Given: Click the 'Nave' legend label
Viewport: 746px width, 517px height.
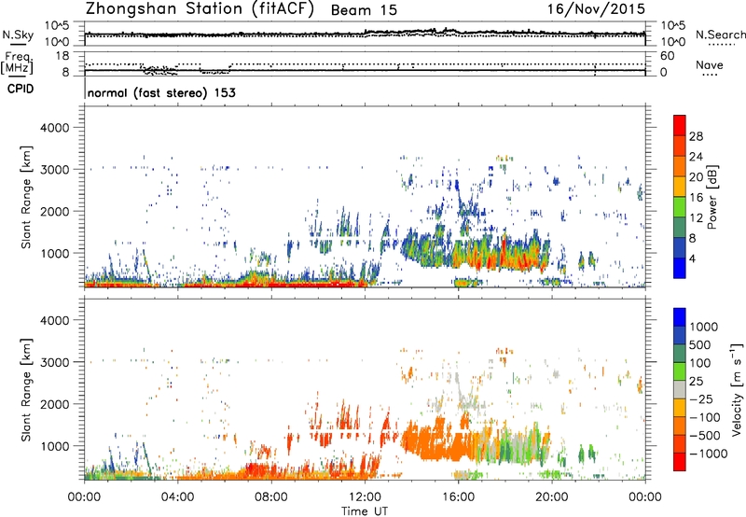Looking at the screenshot, I should pos(710,64).
